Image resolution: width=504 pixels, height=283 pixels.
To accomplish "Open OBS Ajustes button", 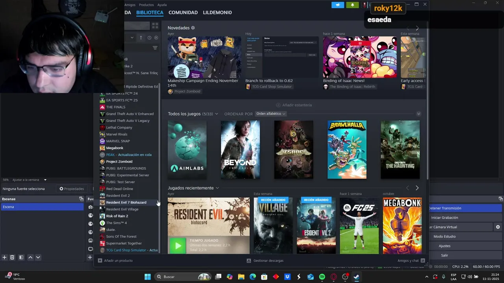I will click(465, 246).
